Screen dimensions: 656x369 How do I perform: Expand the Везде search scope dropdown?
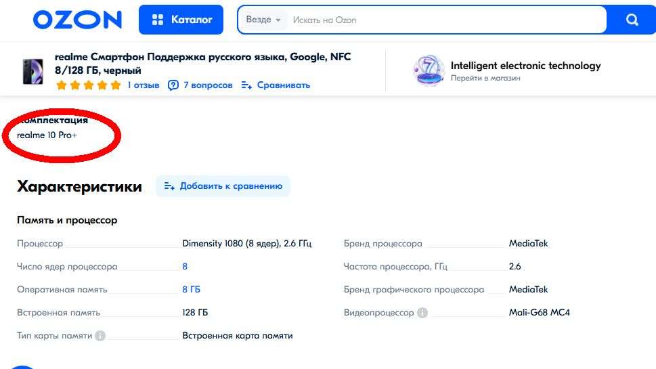pos(263,20)
